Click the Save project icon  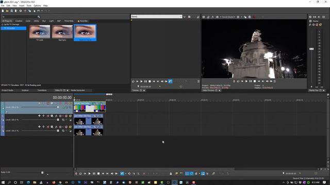click(11, 11)
